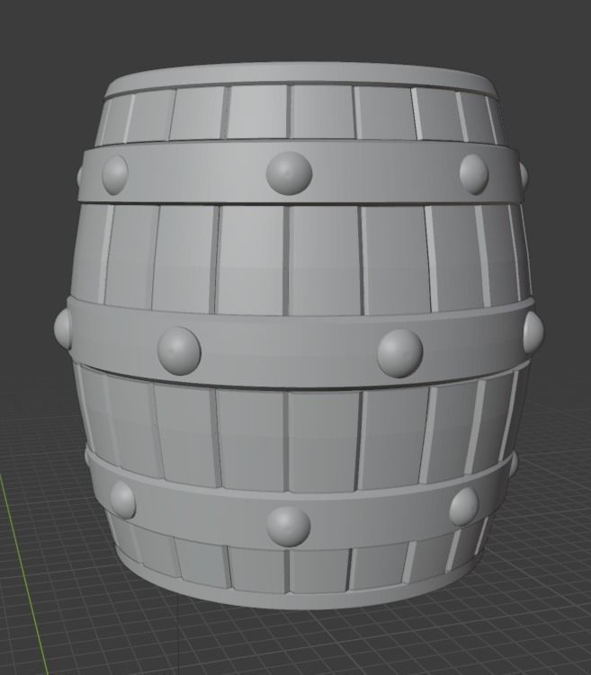Screen dimensions: 591x675
Task: Click the center rivet on the upper metal band
Action: (x=289, y=173)
